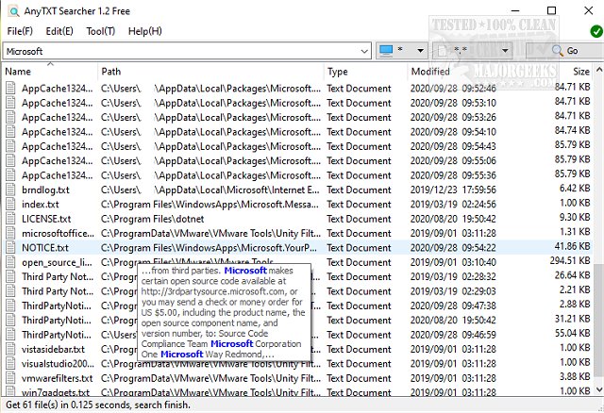Click the scrollbar up arrow
Image resolution: width=604 pixels, height=413 pixels.
pos(599,70)
